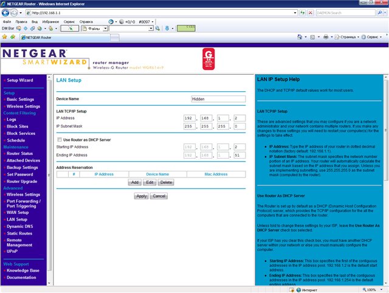This screenshot has width=389, height=293.
Task: Open WAN Setup in Advanced section
Action: [x=18, y=212]
